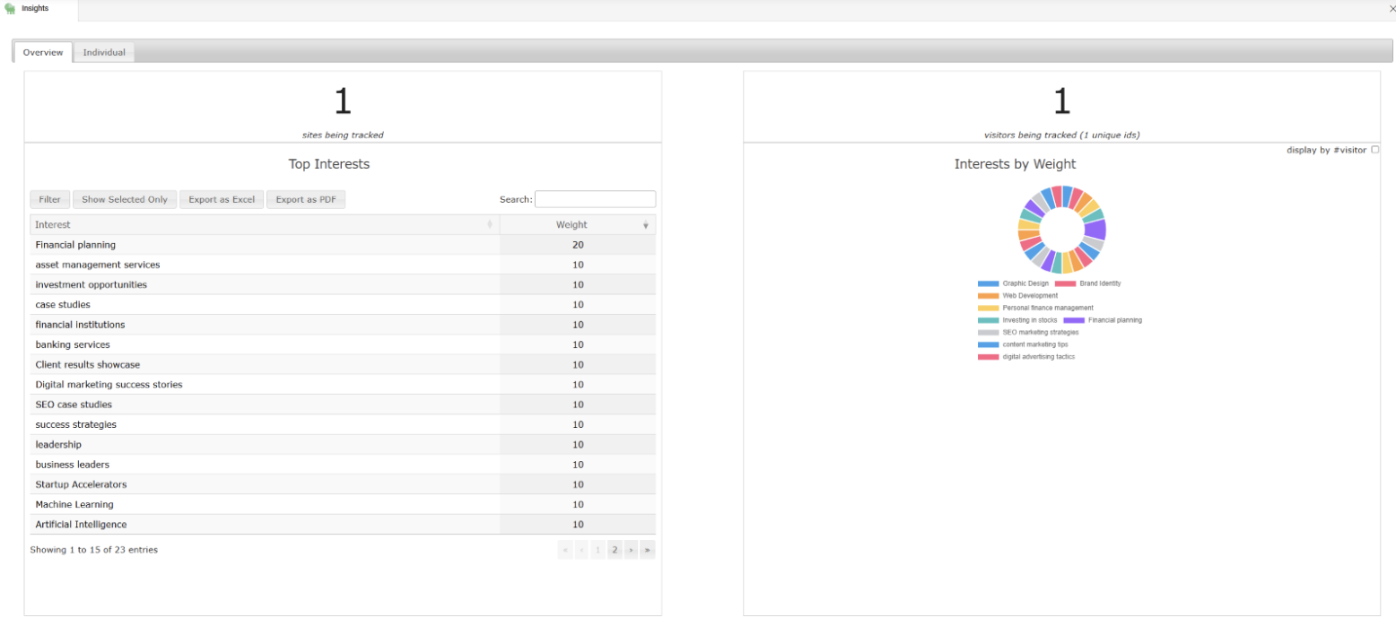Jump to last page with double arrow
The height and width of the screenshot is (644, 1396).
(647, 550)
